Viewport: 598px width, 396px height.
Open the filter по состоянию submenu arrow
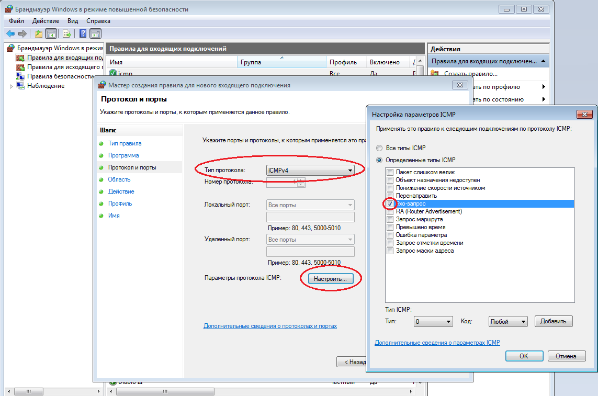[544, 99]
